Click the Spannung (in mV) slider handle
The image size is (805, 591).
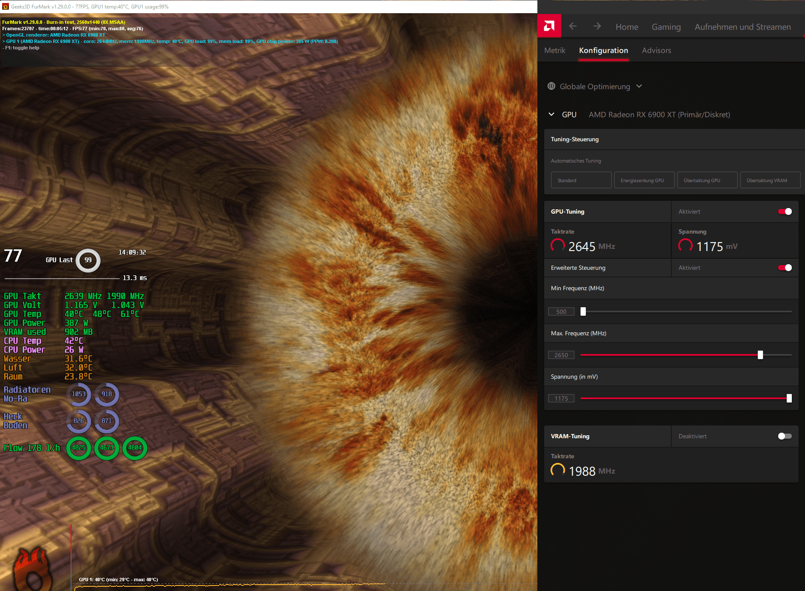point(789,398)
